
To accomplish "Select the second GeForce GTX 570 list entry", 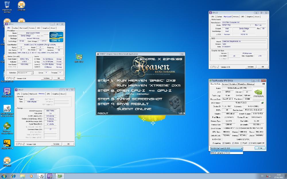I will point(227,153).
